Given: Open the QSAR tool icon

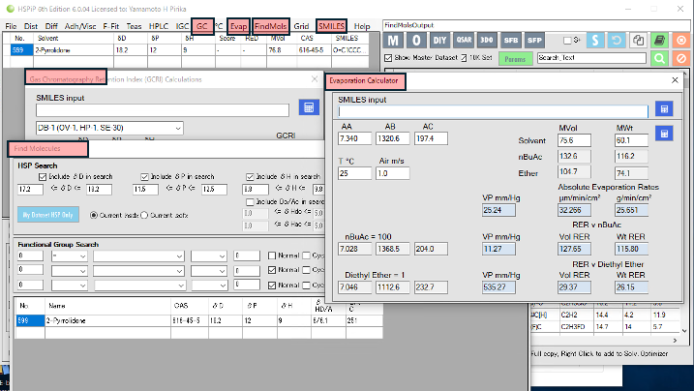Looking at the screenshot, I should coord(464,40).
